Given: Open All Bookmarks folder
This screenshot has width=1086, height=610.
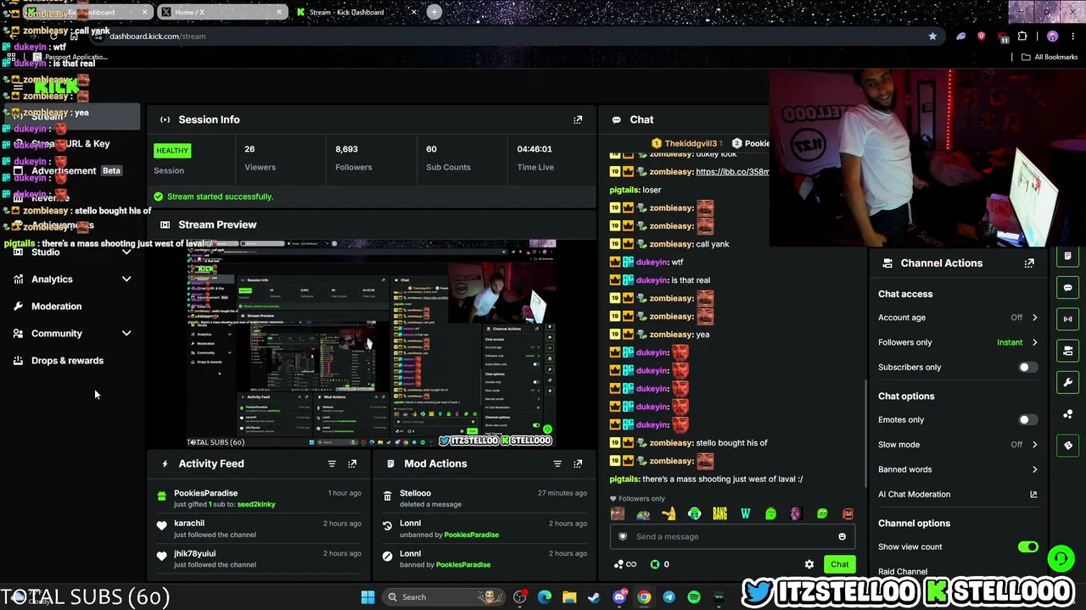Looking at the screenshot, I should click(x=1050, y=58).
